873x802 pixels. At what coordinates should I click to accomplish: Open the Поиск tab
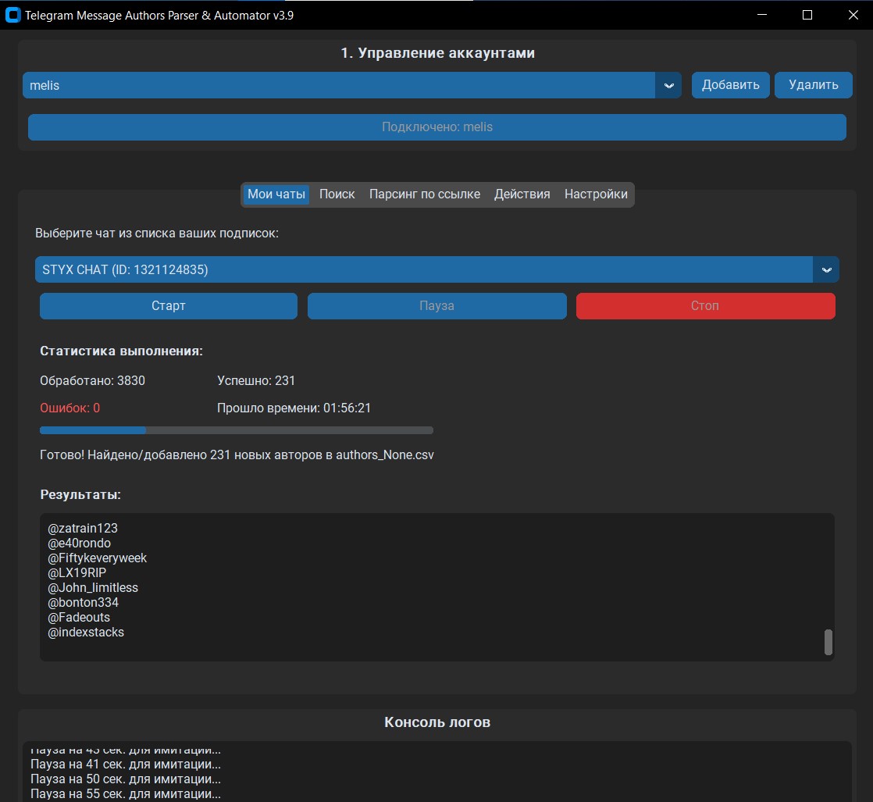point(337,194)
